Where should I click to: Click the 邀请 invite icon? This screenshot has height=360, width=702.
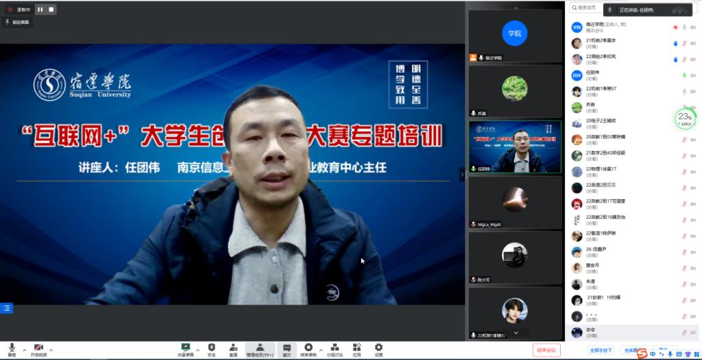pos(233,348)
